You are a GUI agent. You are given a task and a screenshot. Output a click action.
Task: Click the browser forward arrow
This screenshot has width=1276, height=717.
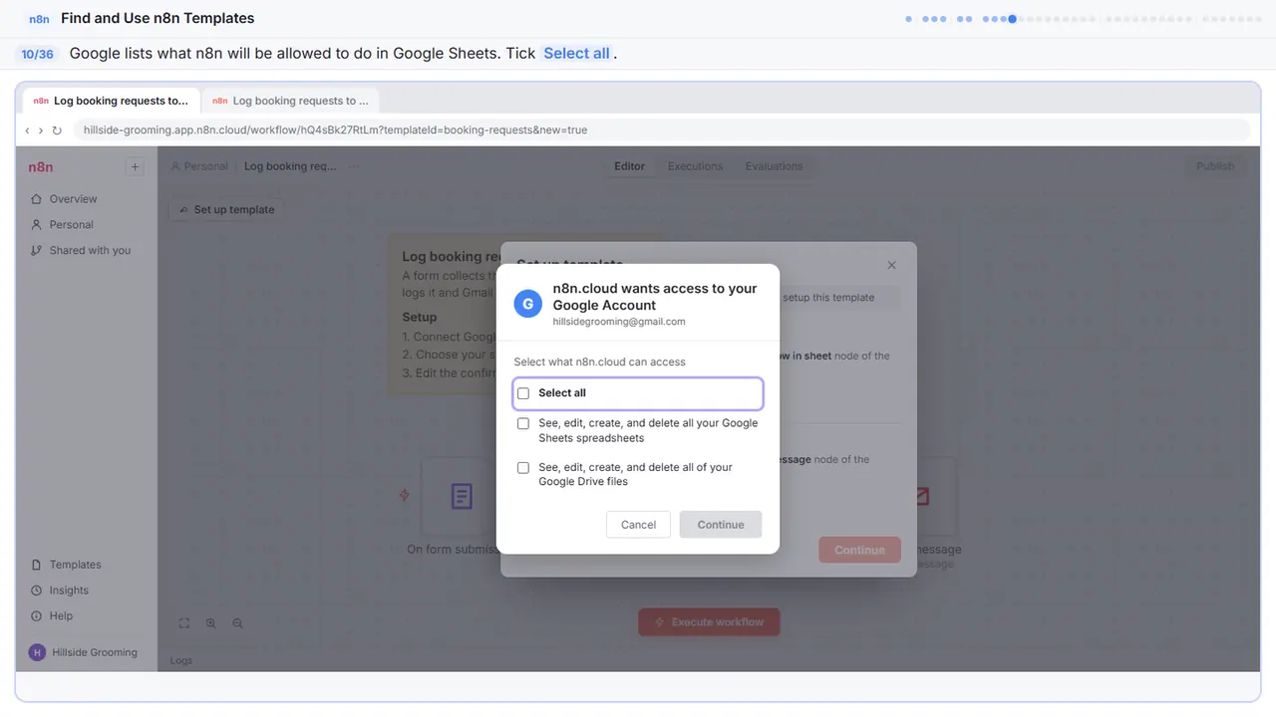[41, 130]
